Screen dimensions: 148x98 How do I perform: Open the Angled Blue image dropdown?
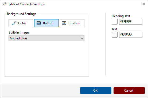tap(46, 38)
